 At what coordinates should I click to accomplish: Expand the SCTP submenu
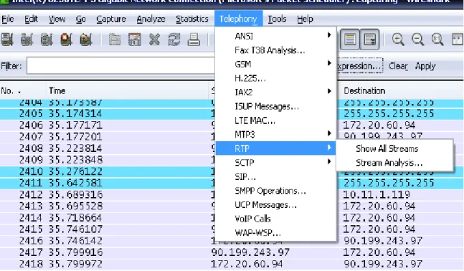[276, 163]
